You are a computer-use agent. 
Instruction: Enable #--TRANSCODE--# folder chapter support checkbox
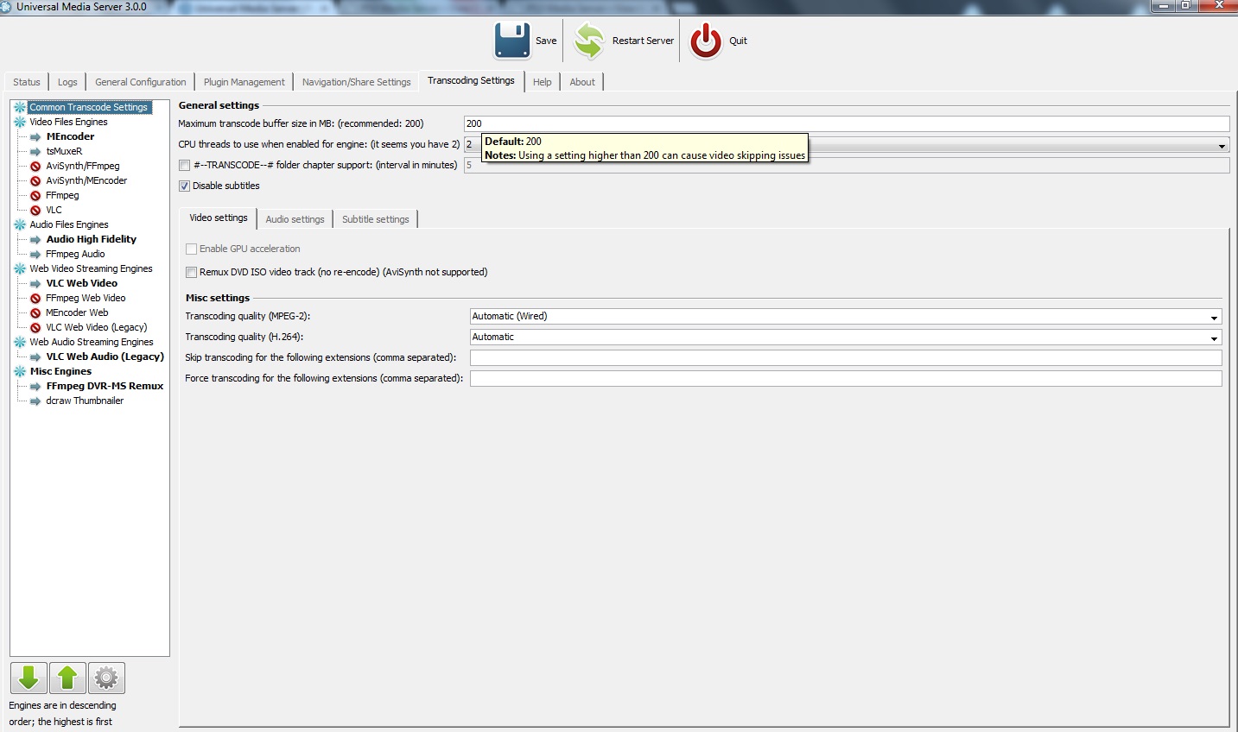coord(184,166)
